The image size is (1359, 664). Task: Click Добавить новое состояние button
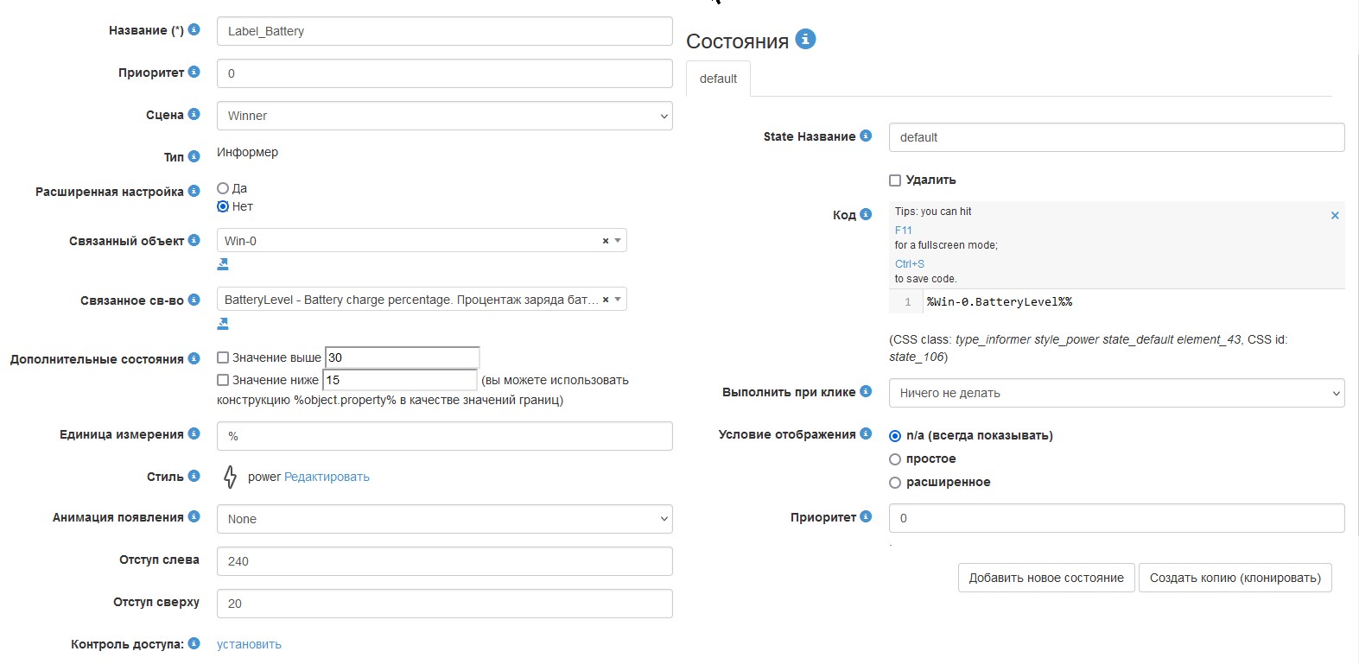(1045, 578)
